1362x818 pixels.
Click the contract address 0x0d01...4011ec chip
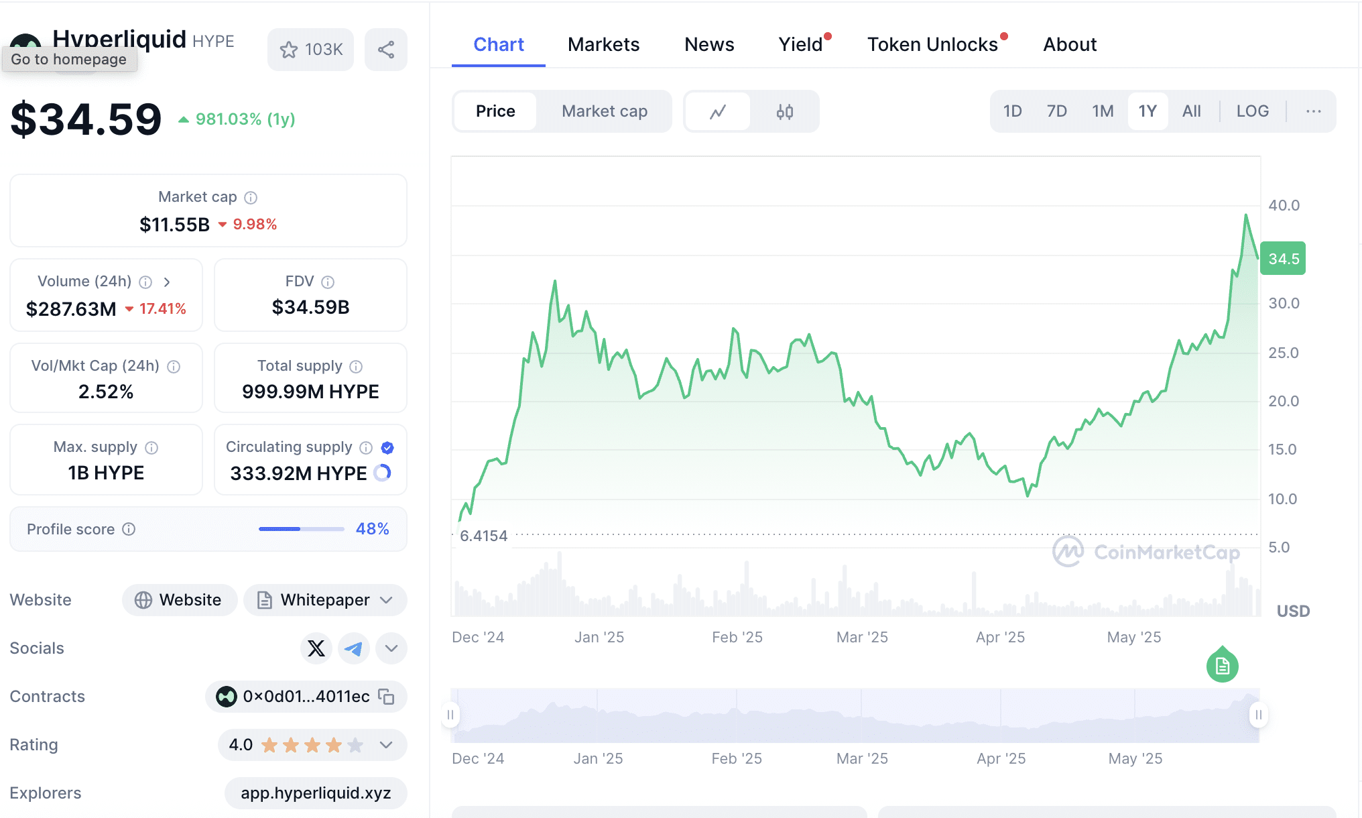[x=306, y=697]
